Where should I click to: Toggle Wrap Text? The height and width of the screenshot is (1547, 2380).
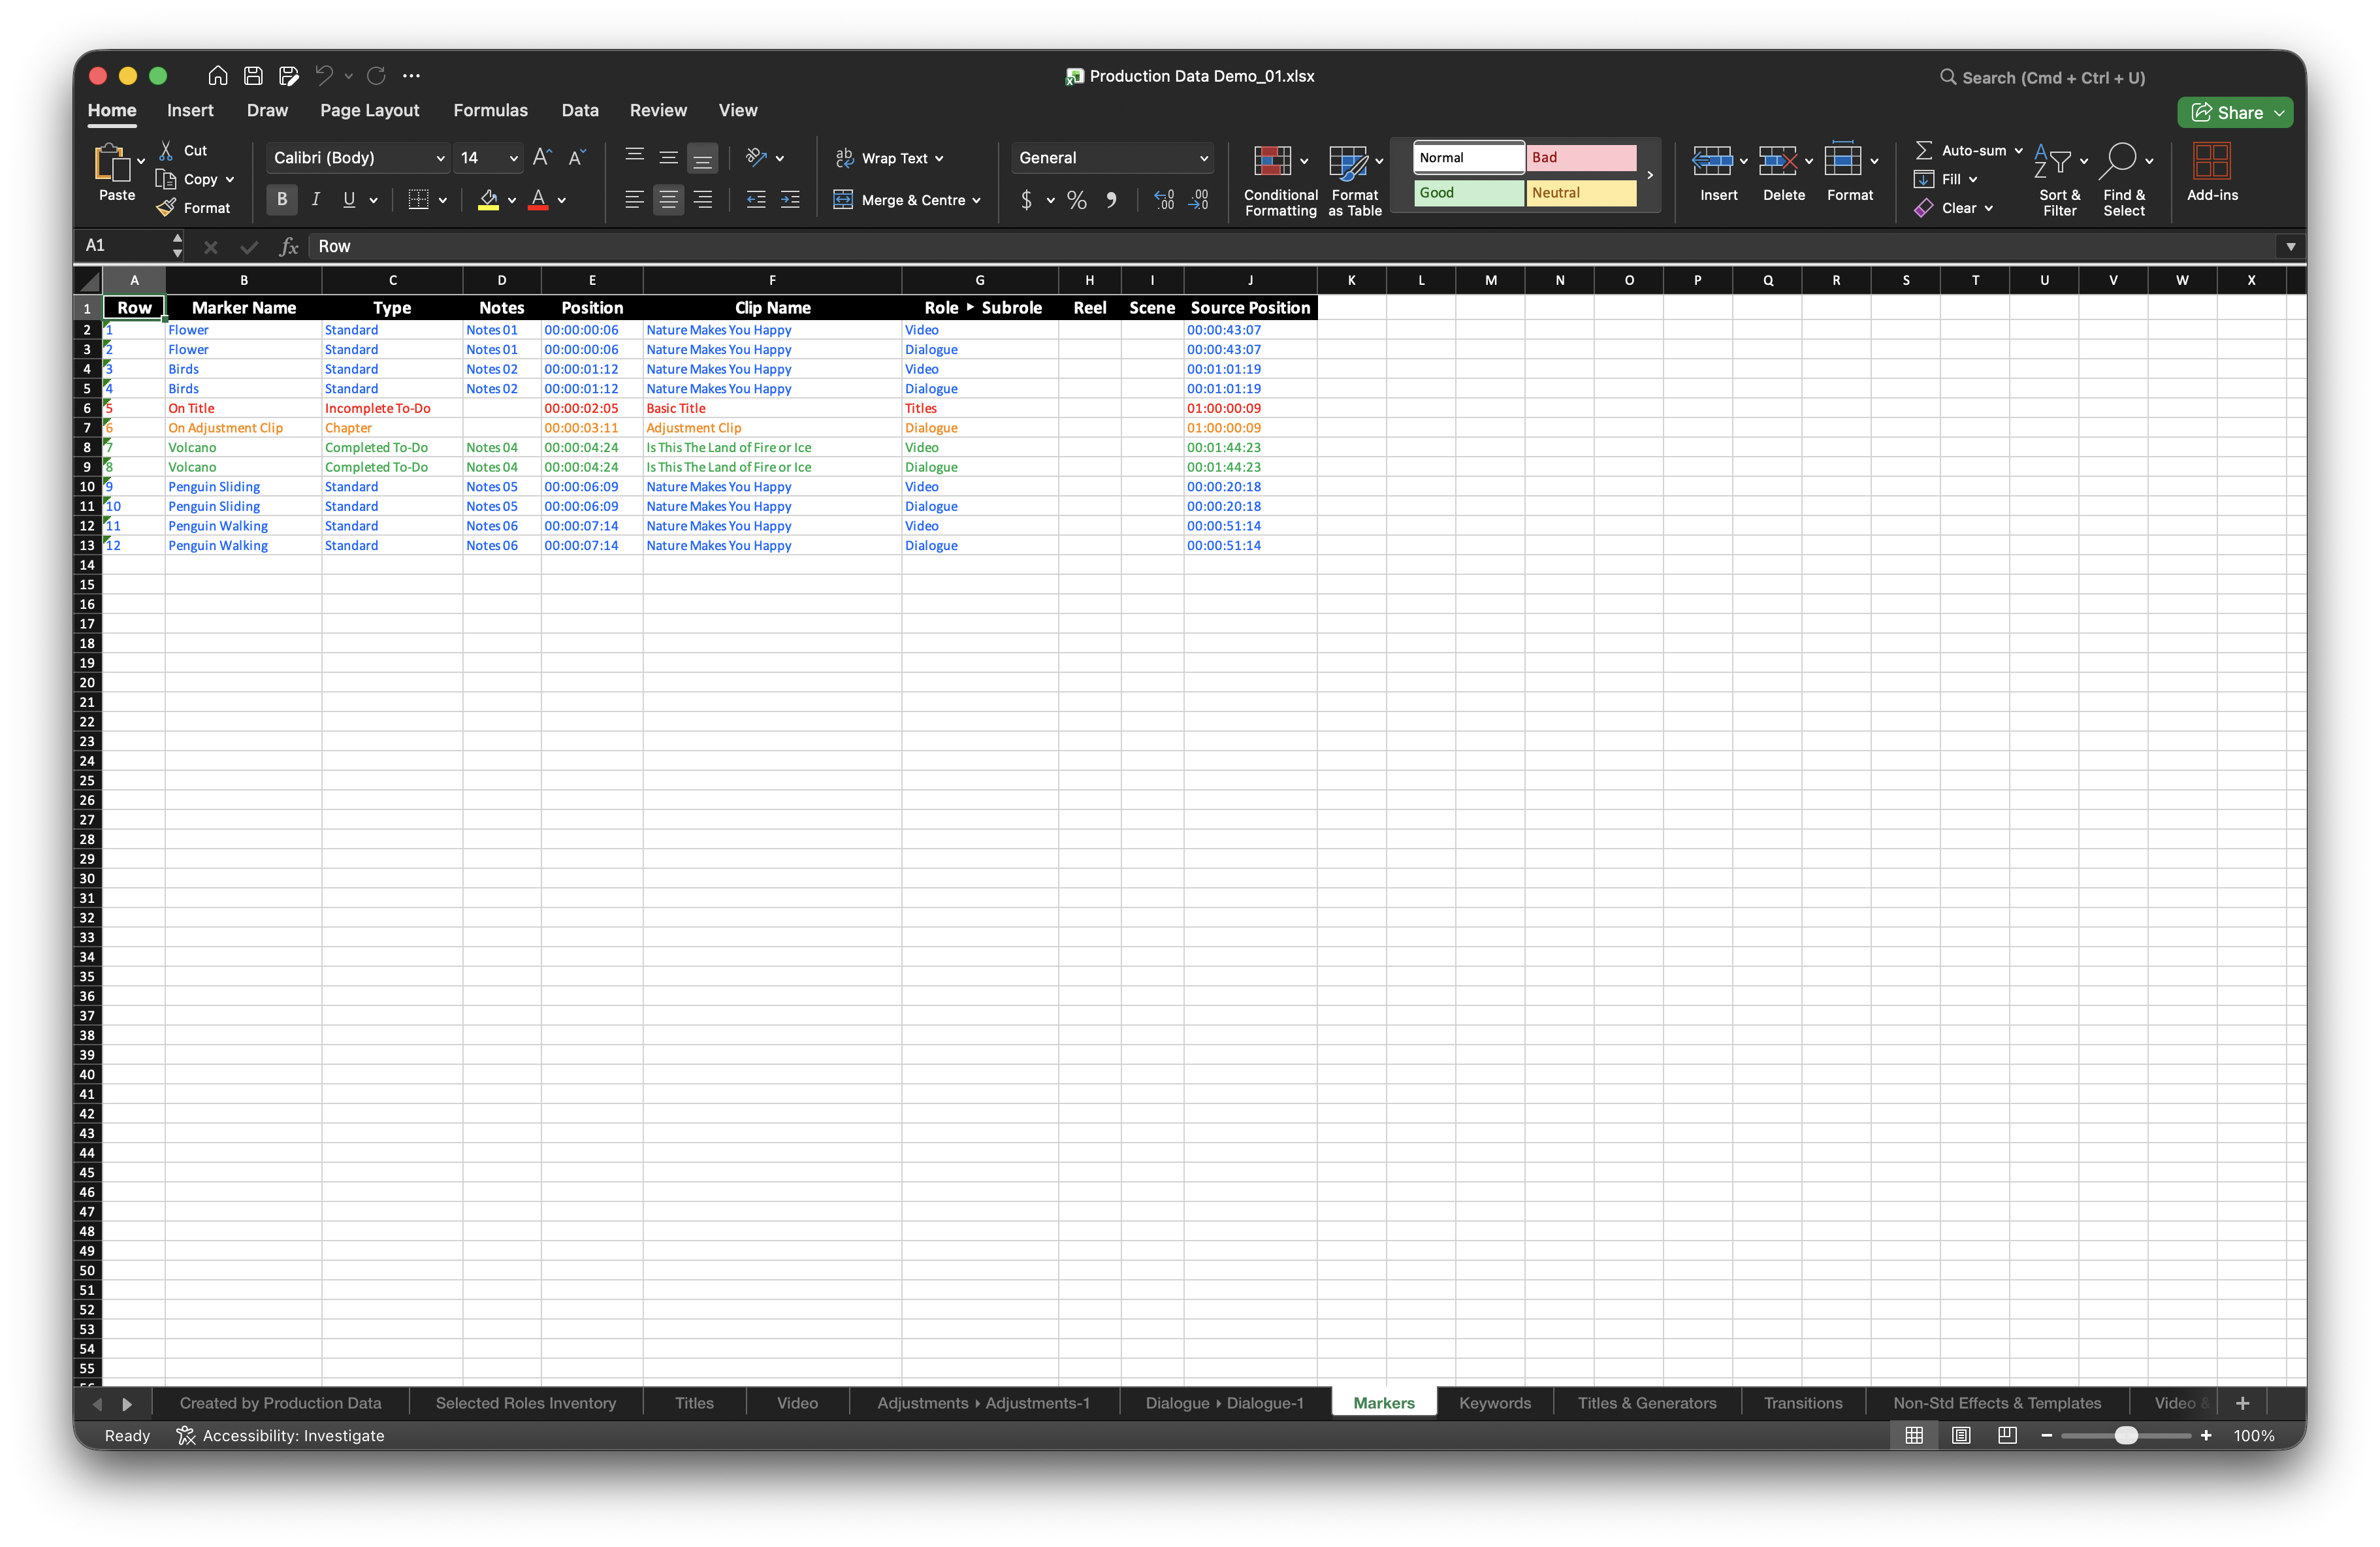[890, 158]
